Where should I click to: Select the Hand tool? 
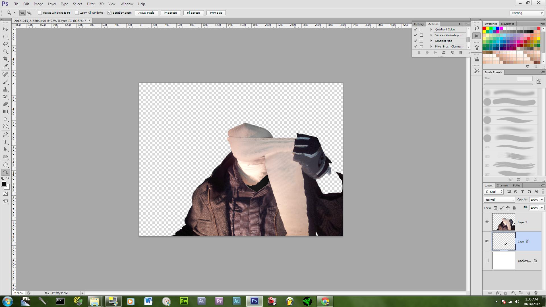tap(5, 165)
